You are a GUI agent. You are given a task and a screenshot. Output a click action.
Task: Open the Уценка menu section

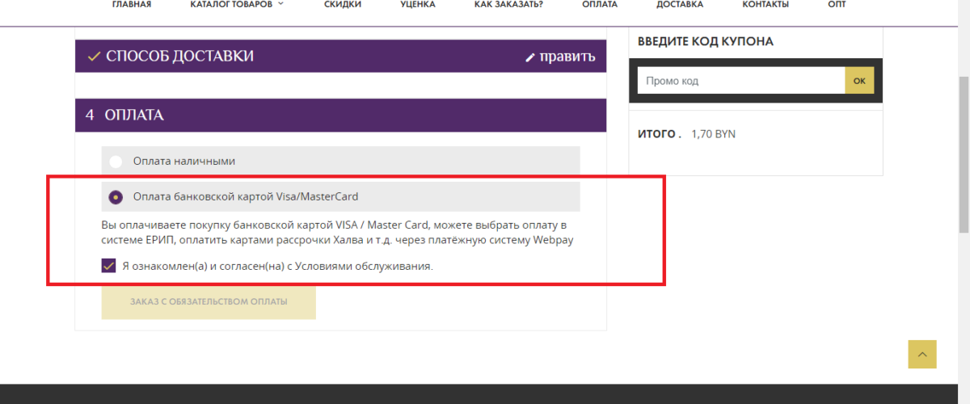click(417, 4)
